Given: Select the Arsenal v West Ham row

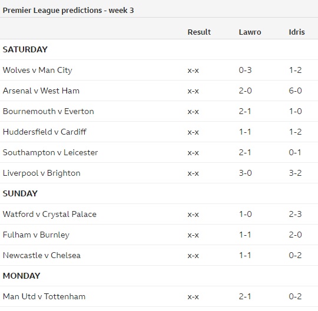Looking at the screenshot, I should pos(159,91).
